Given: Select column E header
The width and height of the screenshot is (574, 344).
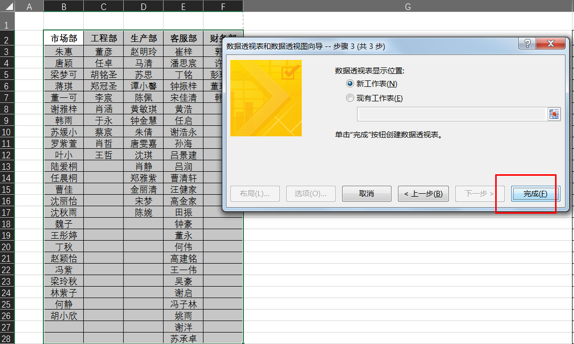Looking at the screenshot, I should tap(183, 6).
